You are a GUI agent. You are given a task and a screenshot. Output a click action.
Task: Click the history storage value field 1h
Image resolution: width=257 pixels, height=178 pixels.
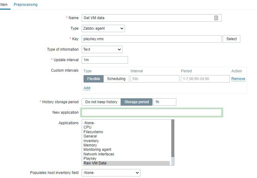(x=165, y=102)
